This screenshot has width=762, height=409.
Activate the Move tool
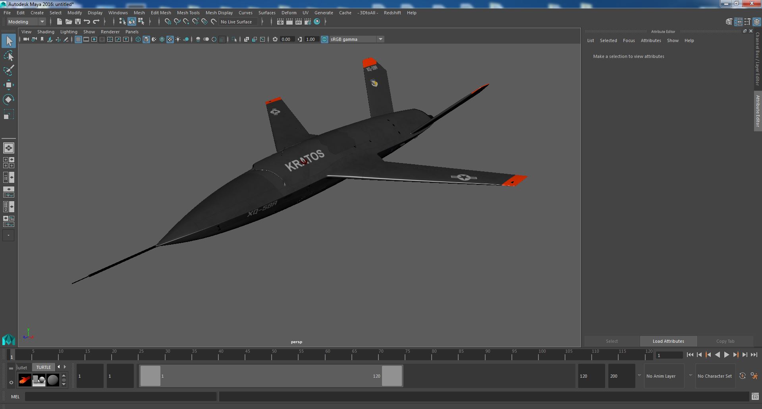click(9, 85)
